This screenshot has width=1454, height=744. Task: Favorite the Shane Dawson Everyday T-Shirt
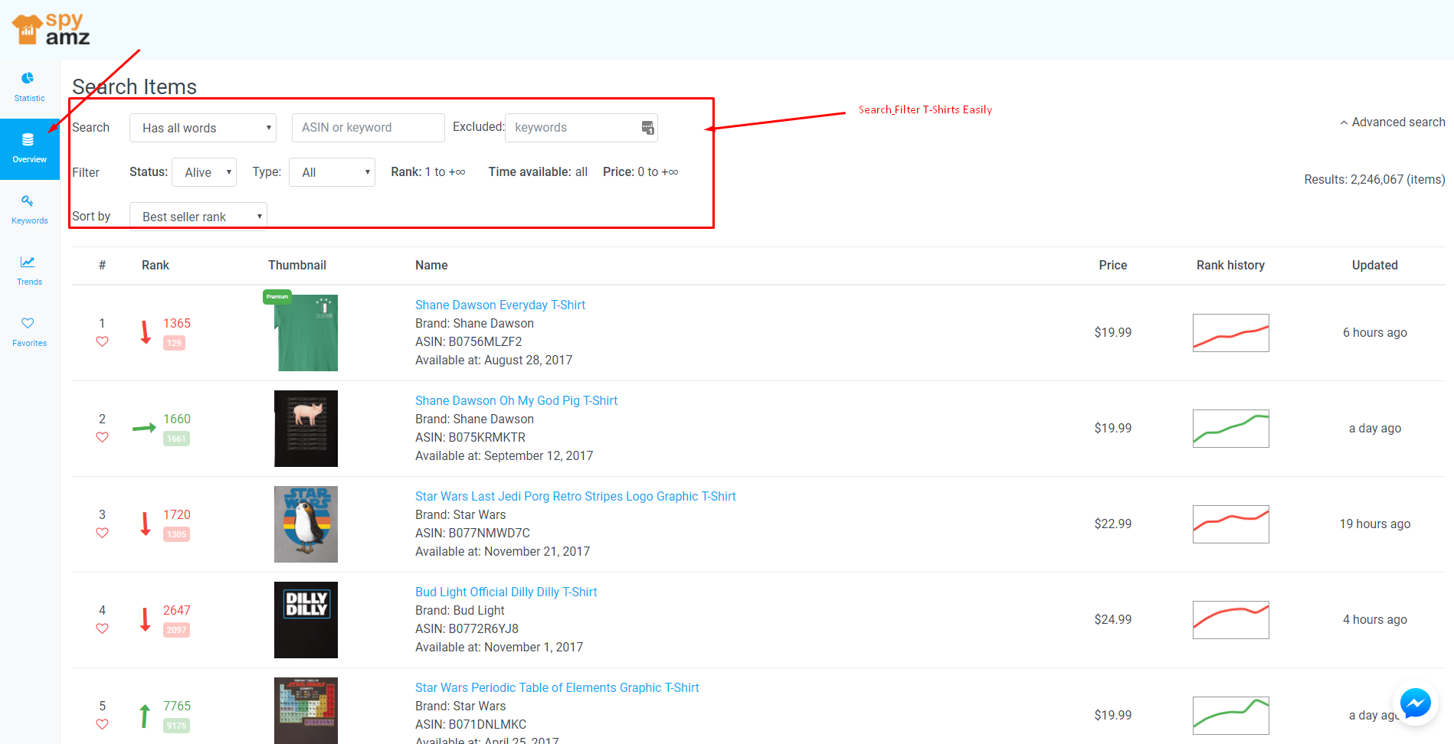[x=102, y=341]
